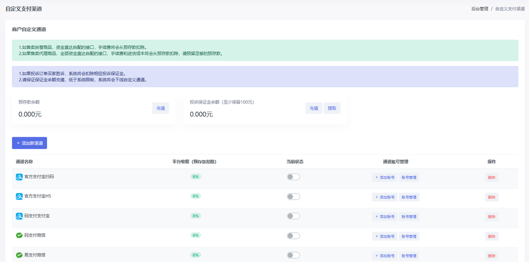Click the 平台收取（预存款扣除）column header
Viewport: 529px width, 262px height.
coord(194,162)
